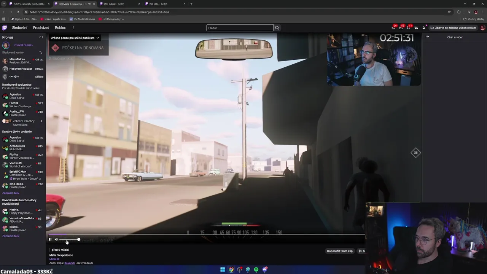Open the Vladwulfr channel

23,165
